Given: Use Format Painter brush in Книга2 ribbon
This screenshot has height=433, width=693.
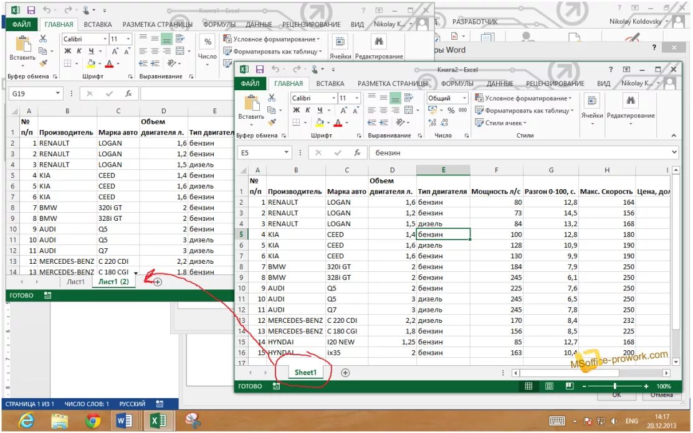Looking at the screenshot, I should [272, 123].
